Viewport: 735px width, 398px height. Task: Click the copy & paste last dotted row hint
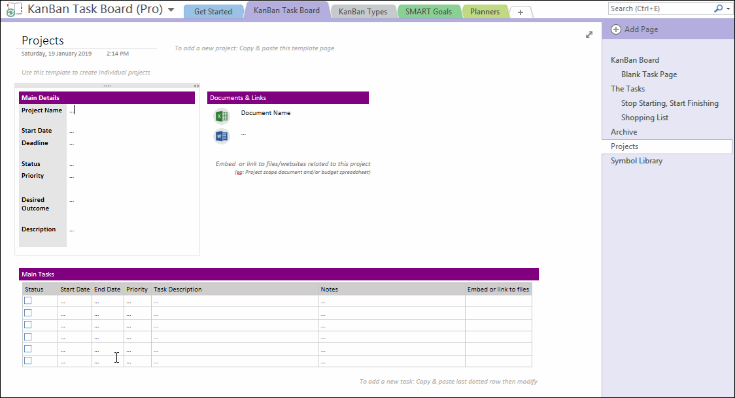point(448,382)
